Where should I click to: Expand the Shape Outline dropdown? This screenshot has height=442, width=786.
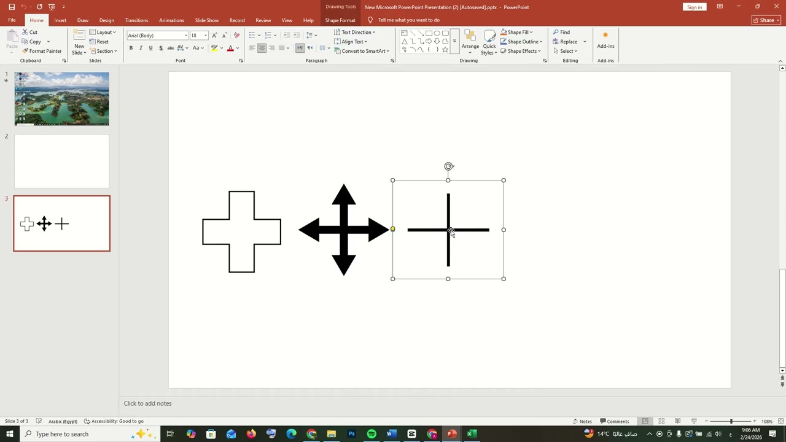(x=541, y=42)
